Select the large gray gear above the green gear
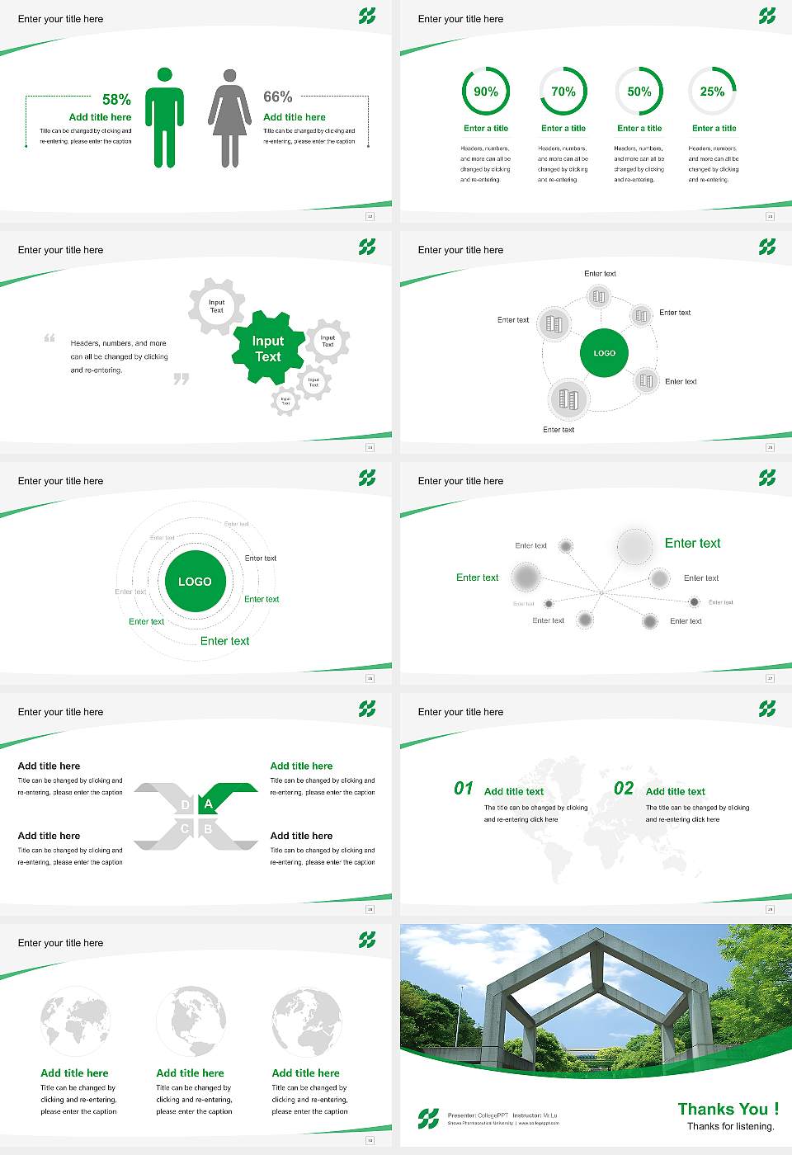The width and height of the screenshot is (792, 1155). (x=216, y=306)
